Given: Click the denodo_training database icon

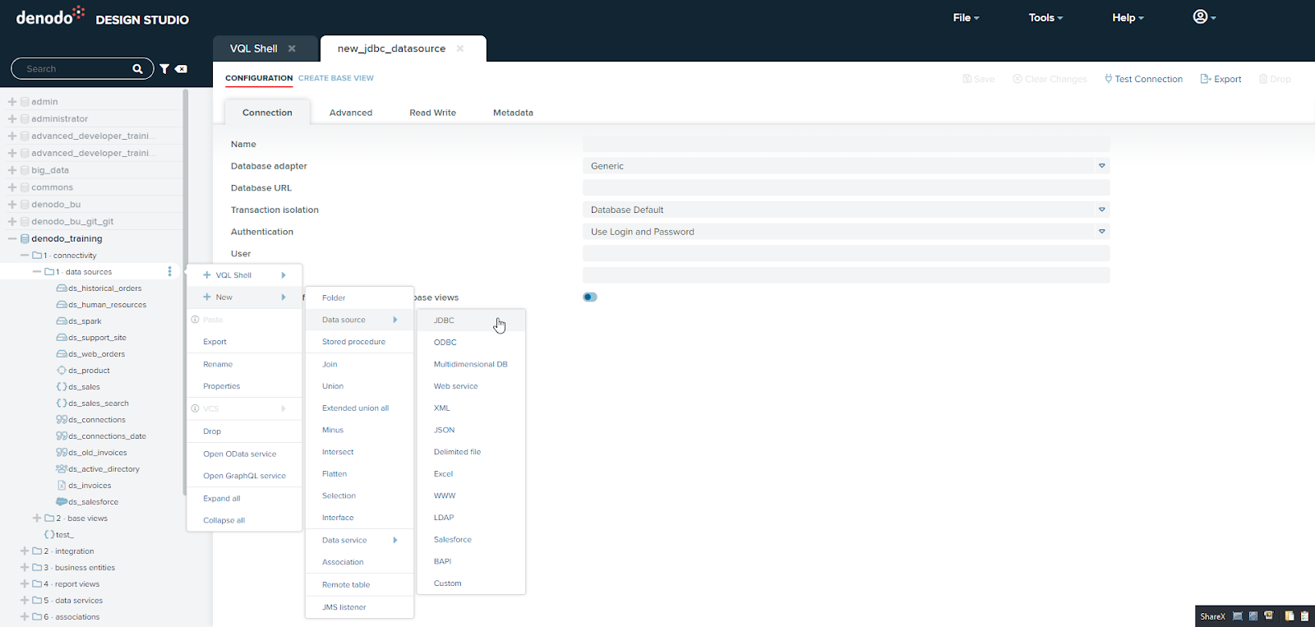Looking at the screenshot, I should pos(25,239).
